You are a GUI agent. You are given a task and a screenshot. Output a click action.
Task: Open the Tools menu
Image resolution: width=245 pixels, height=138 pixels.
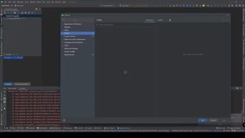[49, 2]
